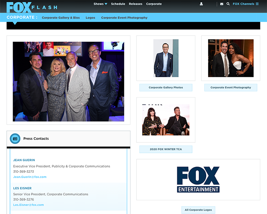Open the Winter TCA panel photo thumbnail
The width and height of the screenshot is (267, 214).
[166, 120]
